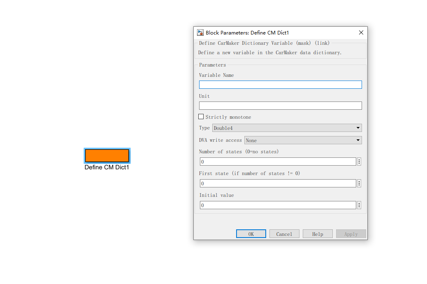Select the orange Define CM Dict1 block

click(x=107, y=156)
